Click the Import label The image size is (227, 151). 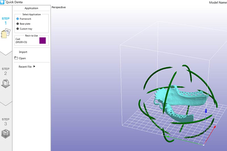23,52
